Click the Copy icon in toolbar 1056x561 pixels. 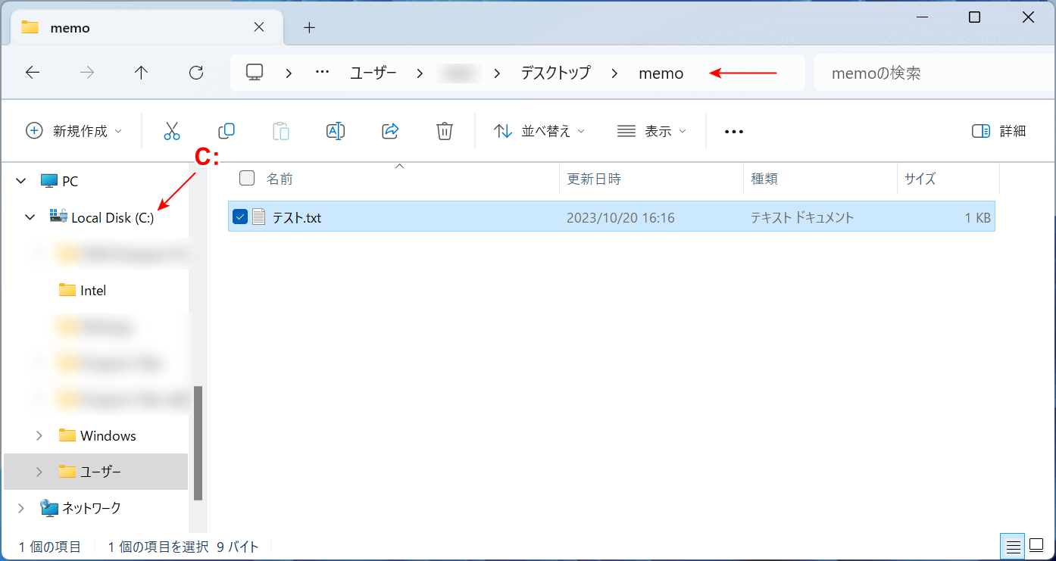(x=227, y=131)
